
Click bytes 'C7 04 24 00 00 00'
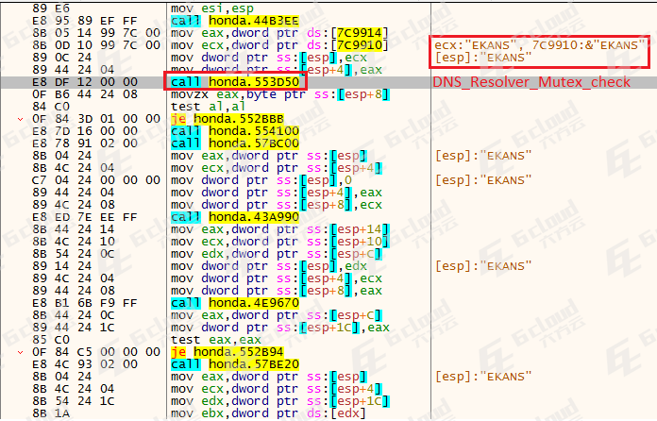[96, 180]
